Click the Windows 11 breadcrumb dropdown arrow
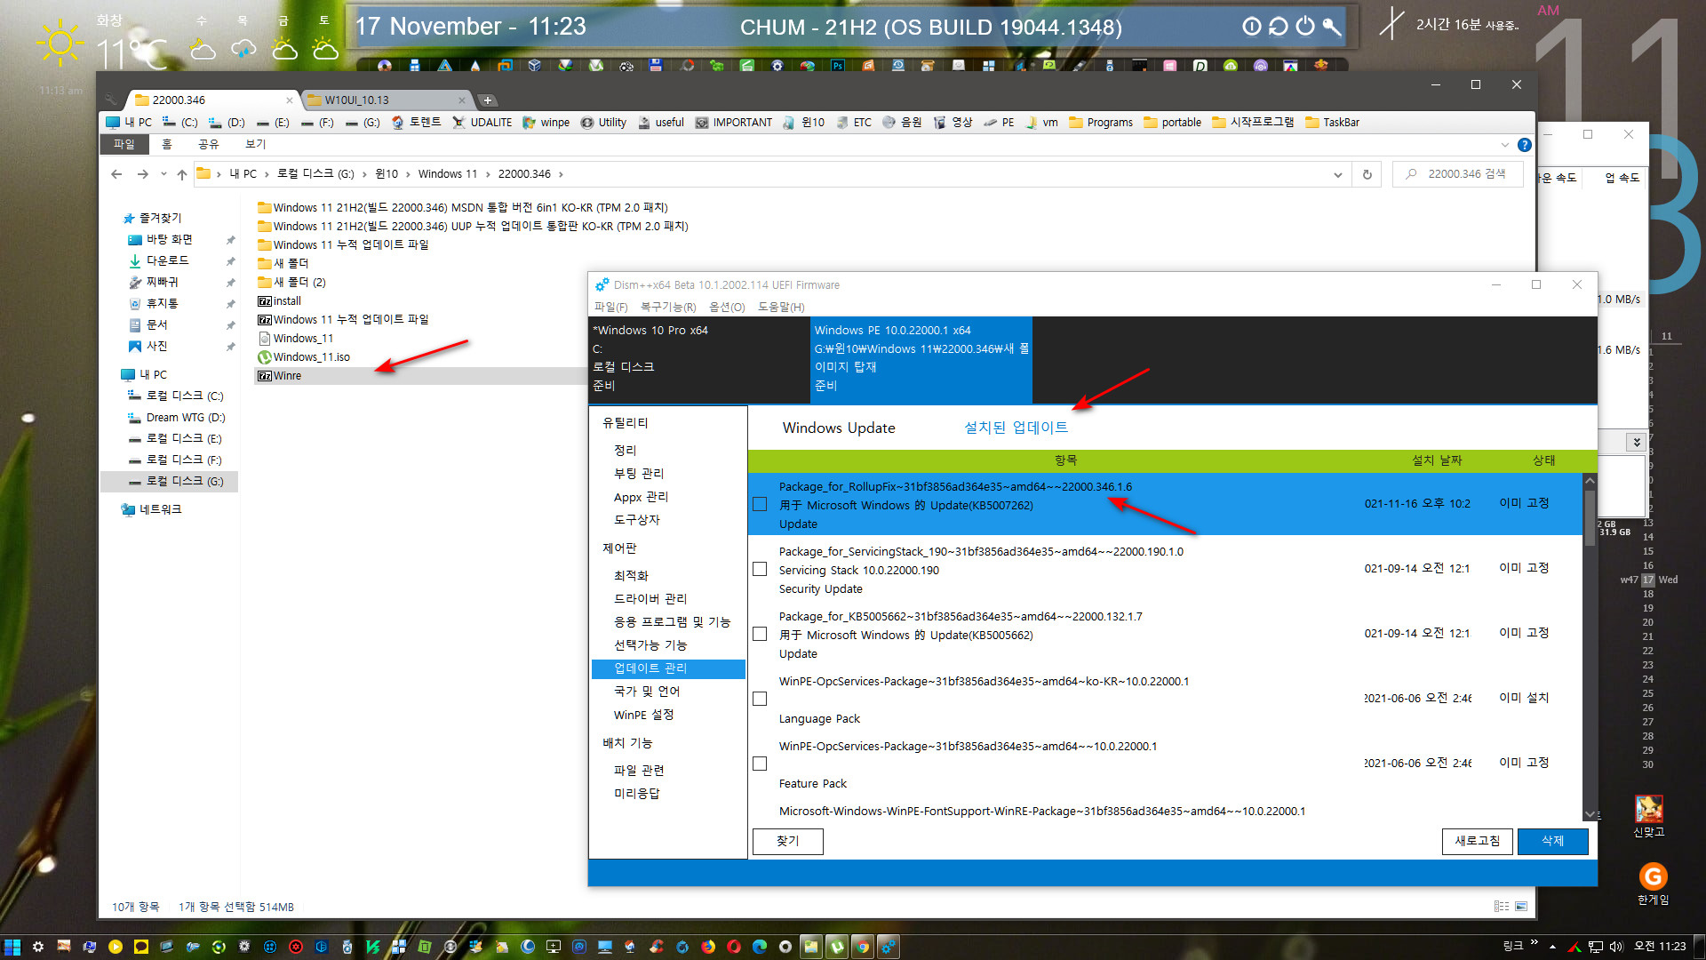The width and height of the screenshot is (1706, 960). pos(487,174)
